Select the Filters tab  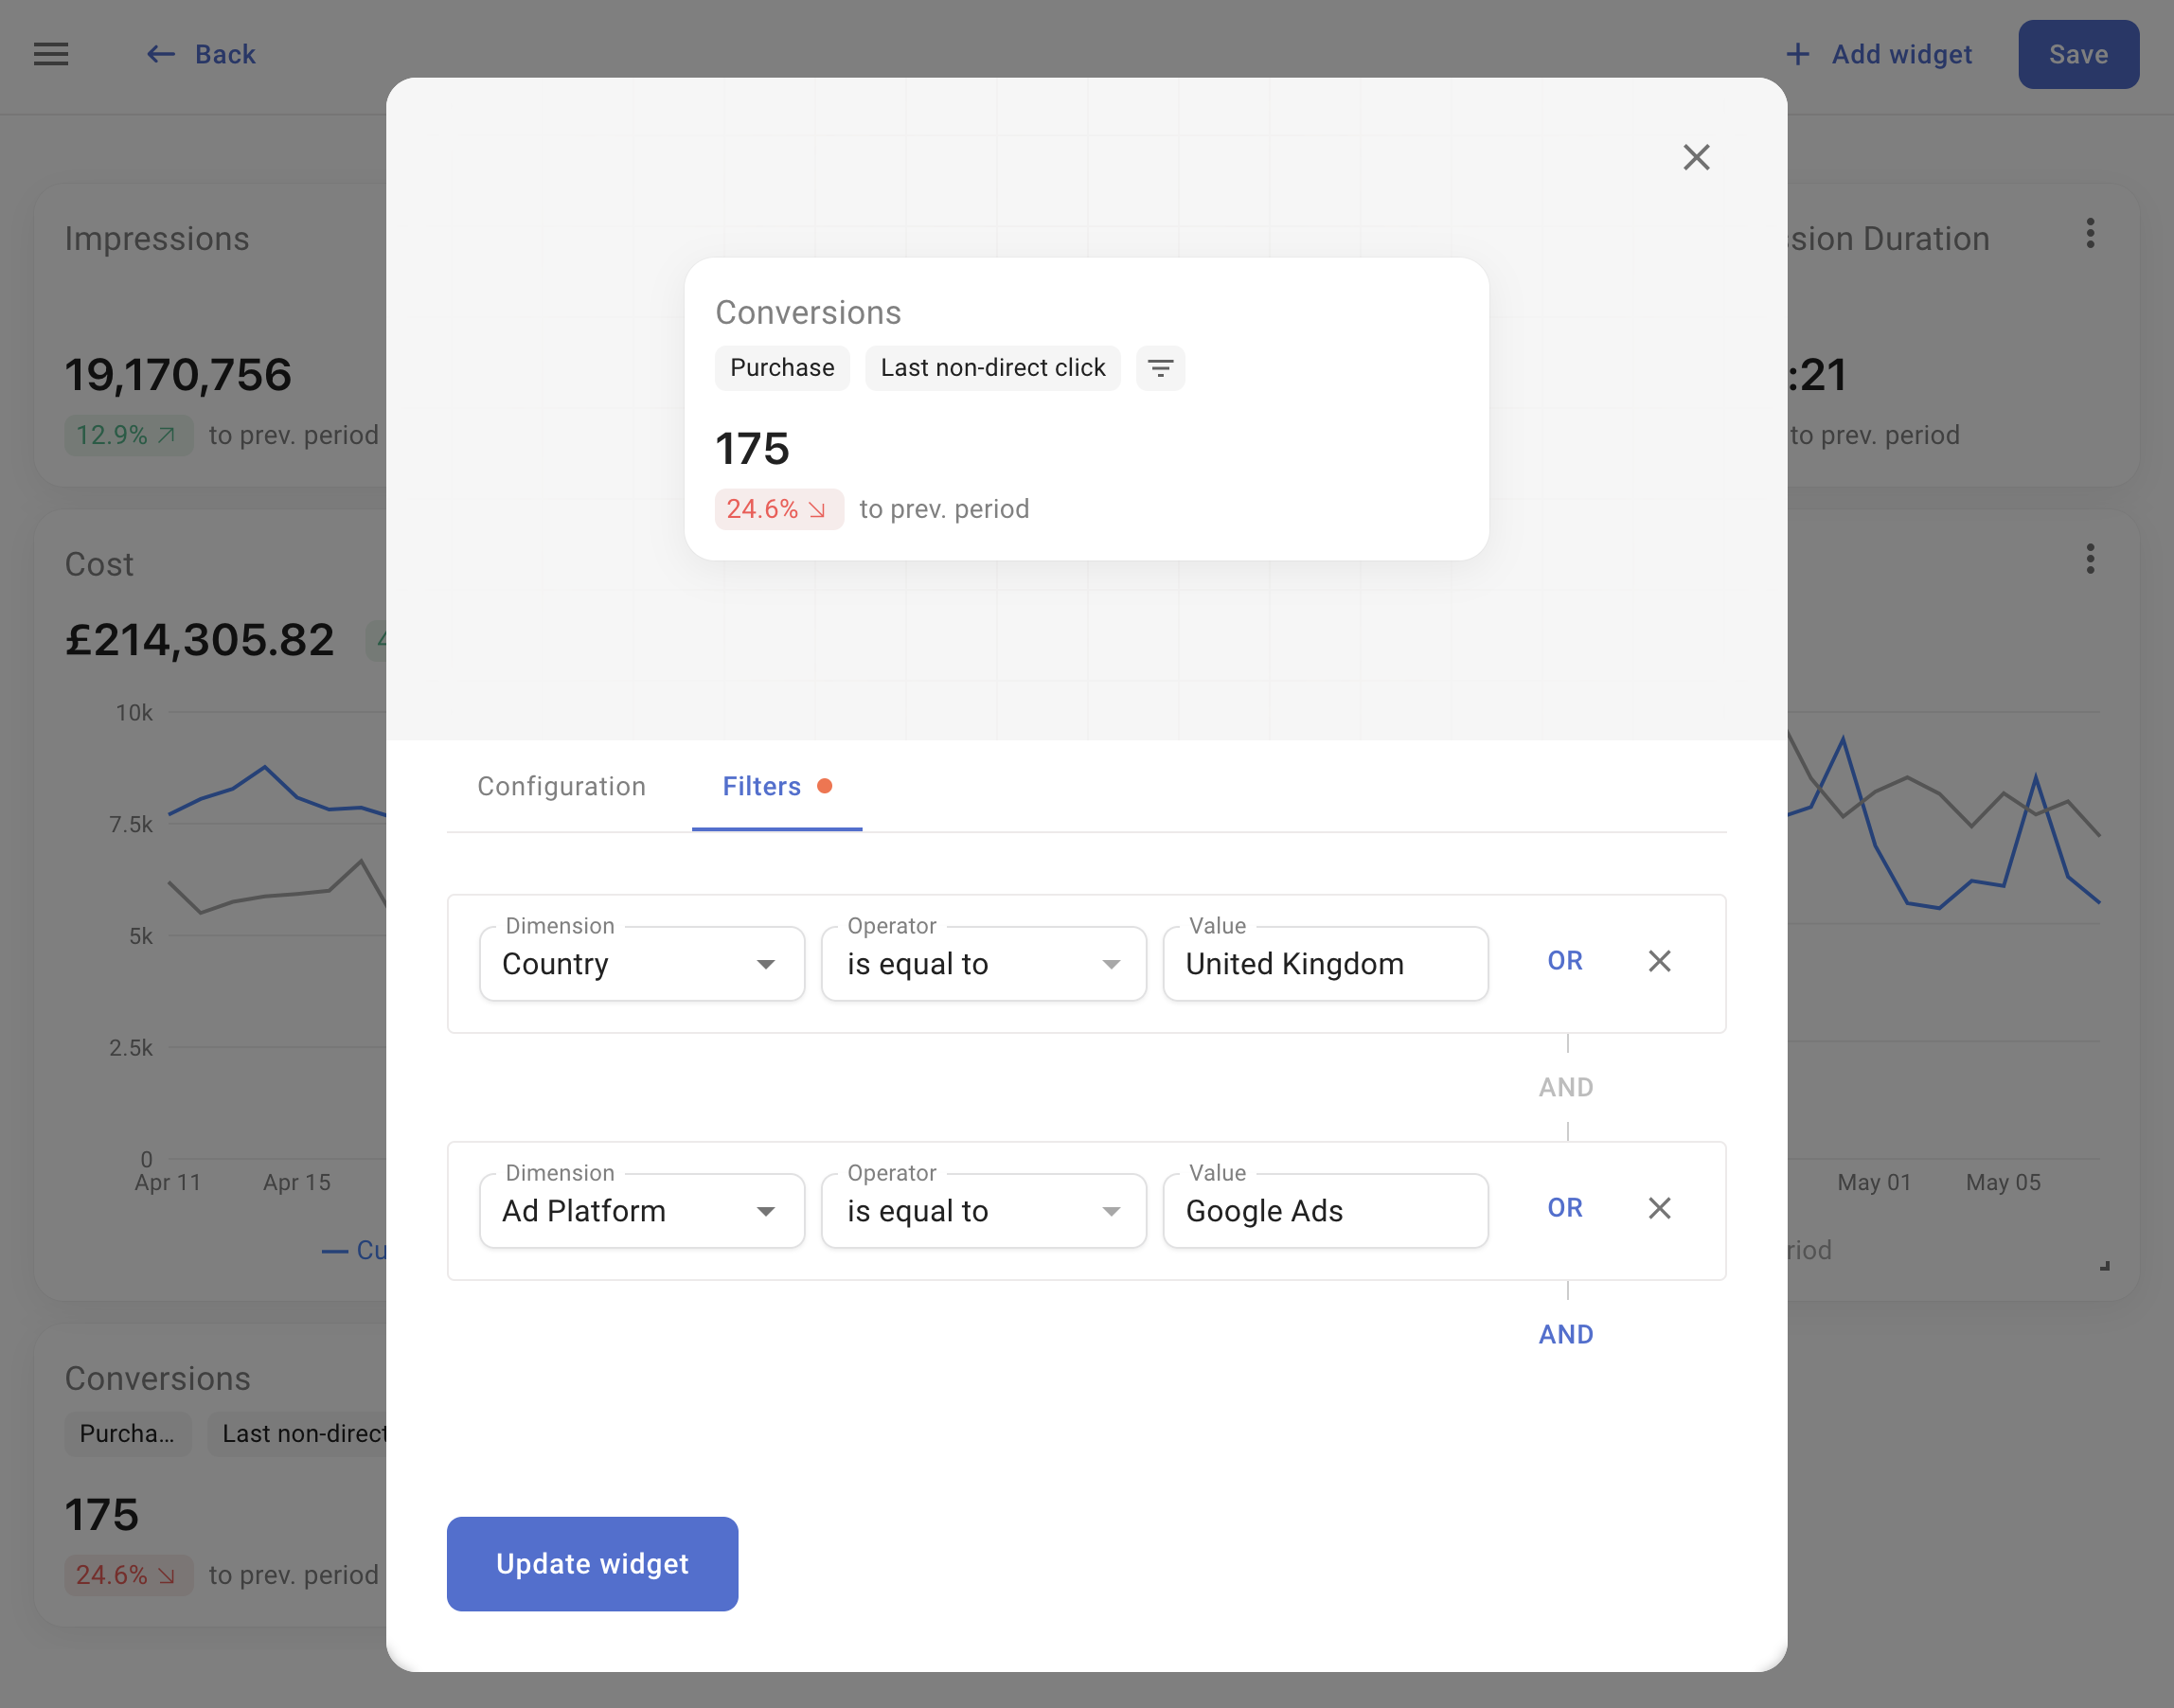762,787
